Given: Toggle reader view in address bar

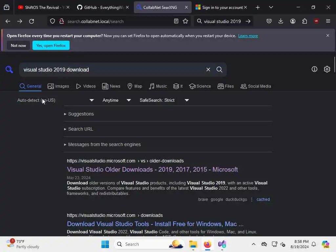Looking at the screenshot, I should [x=176, y=21].
